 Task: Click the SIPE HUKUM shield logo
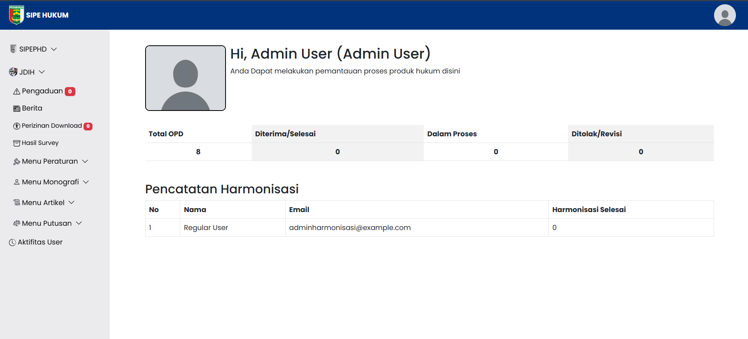16,15
